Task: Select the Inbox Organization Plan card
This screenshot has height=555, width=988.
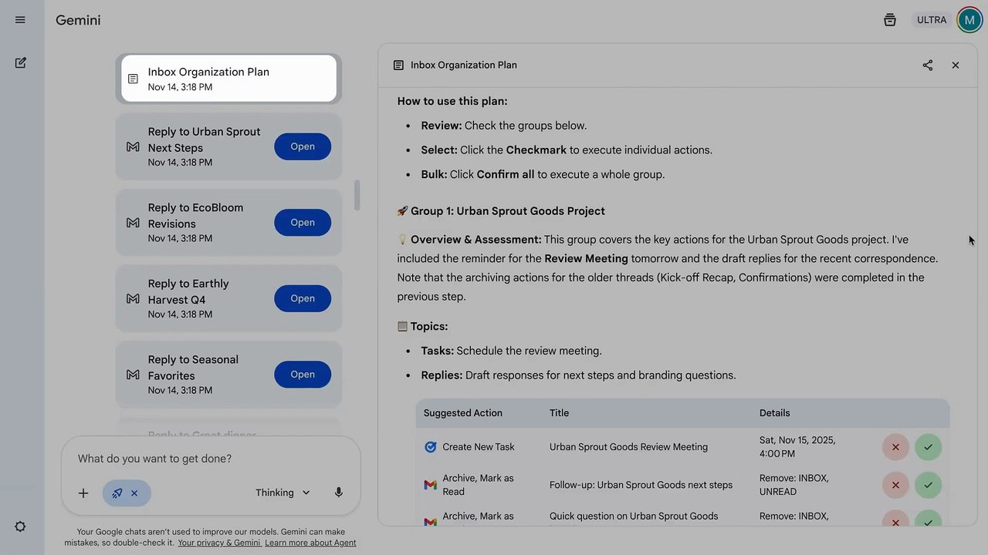Action: pos(228,79)
